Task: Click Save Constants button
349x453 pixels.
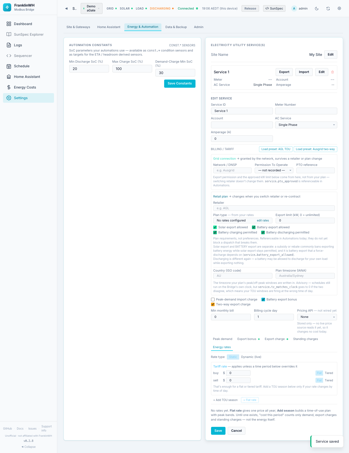Action: coord(180,83)
